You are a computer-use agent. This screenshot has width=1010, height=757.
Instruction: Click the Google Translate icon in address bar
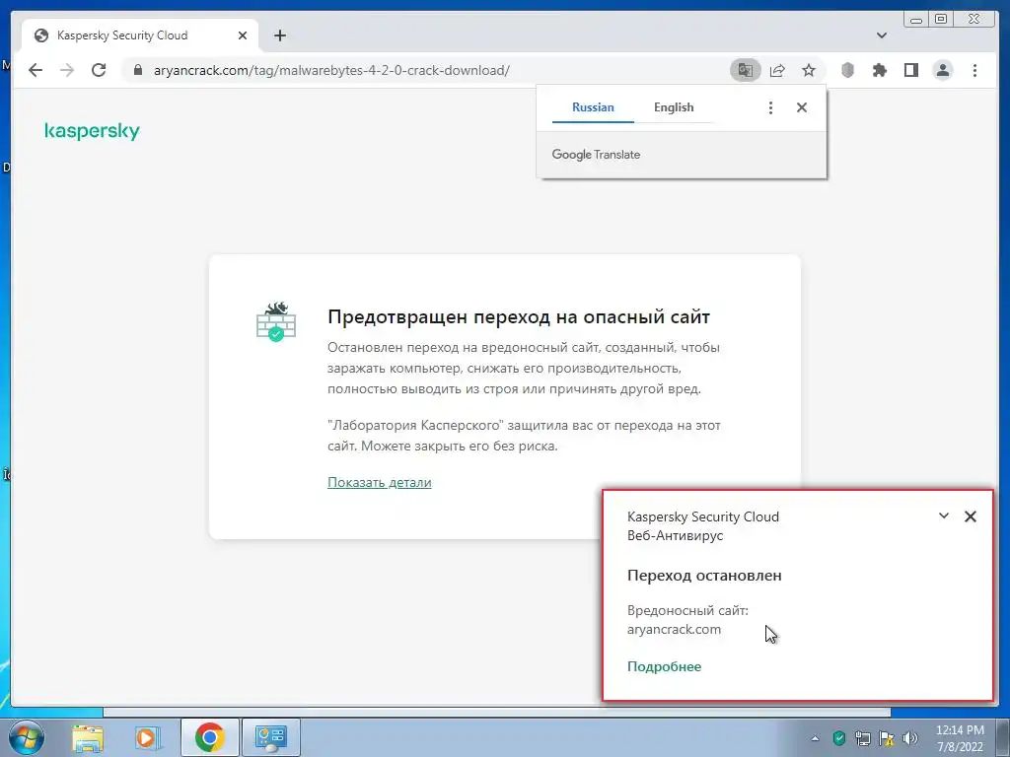point(746,70)
